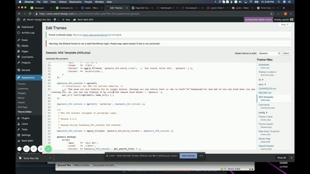
Task: Open Chrome's Bookmarks menu
Action: 76,2
